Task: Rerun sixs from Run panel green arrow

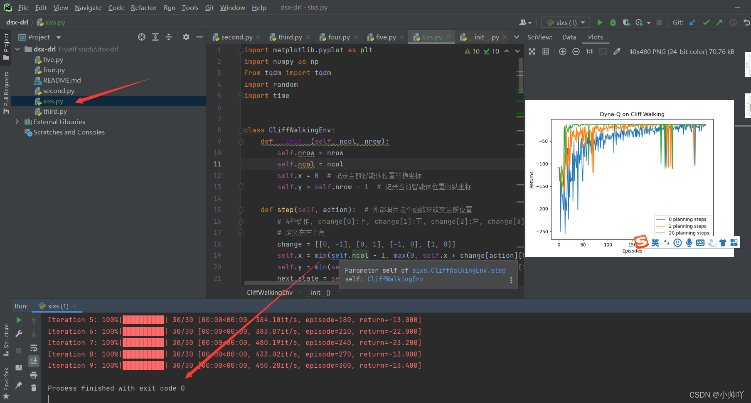Action: tap(19, 320)
